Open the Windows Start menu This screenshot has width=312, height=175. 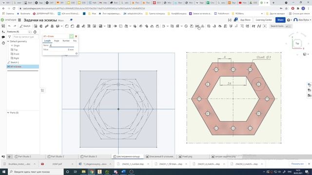[4, 172]
